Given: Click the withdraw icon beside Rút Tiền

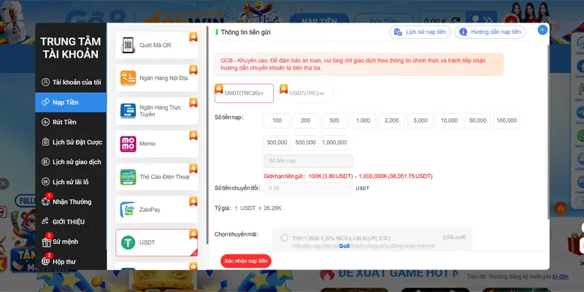Looking at the screenshot, I should [45, 122].
